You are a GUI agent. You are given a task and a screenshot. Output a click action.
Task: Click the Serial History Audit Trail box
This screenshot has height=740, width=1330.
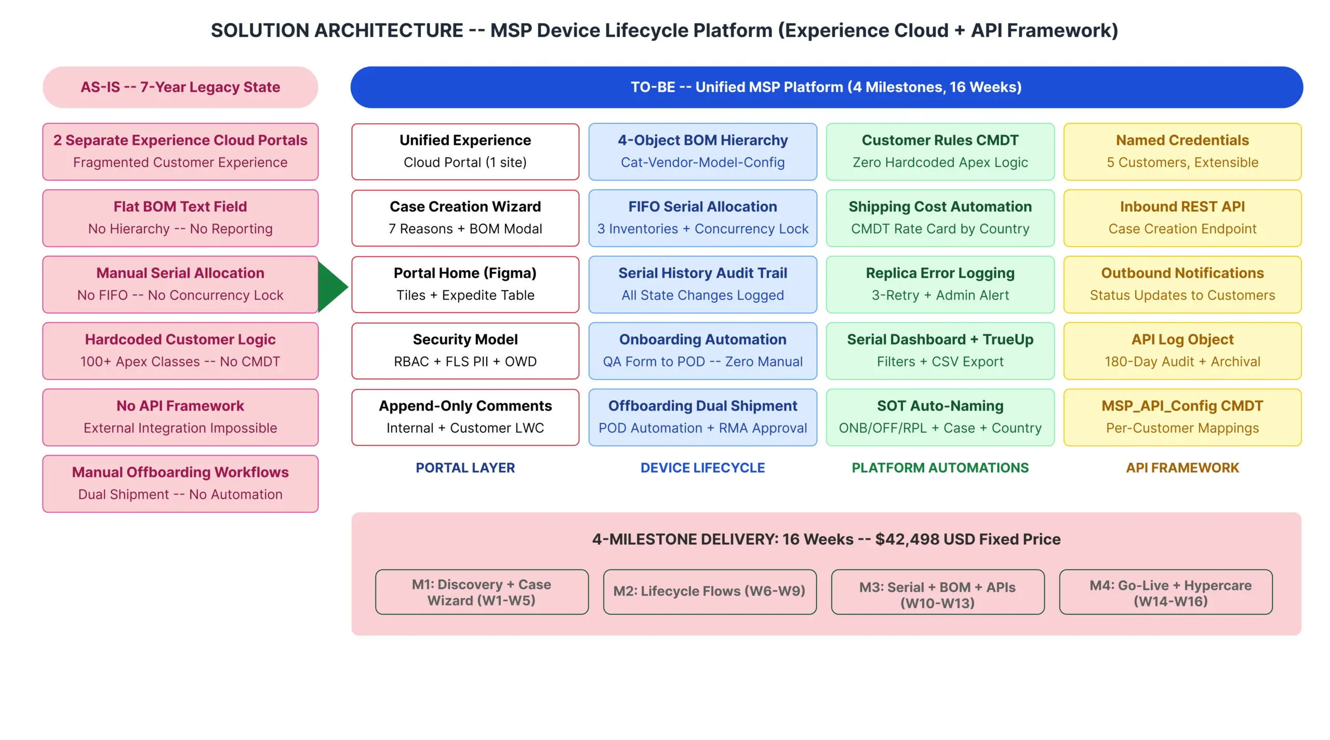[x=702, y=284]
